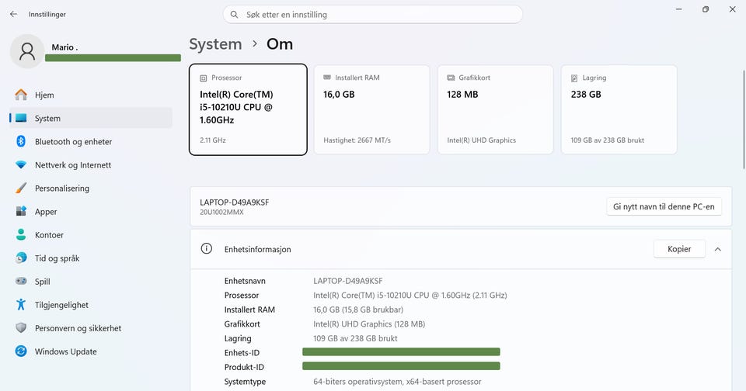Select the Prosessor value text row
This screenshot has width=746, height=391.
point(410,295)
